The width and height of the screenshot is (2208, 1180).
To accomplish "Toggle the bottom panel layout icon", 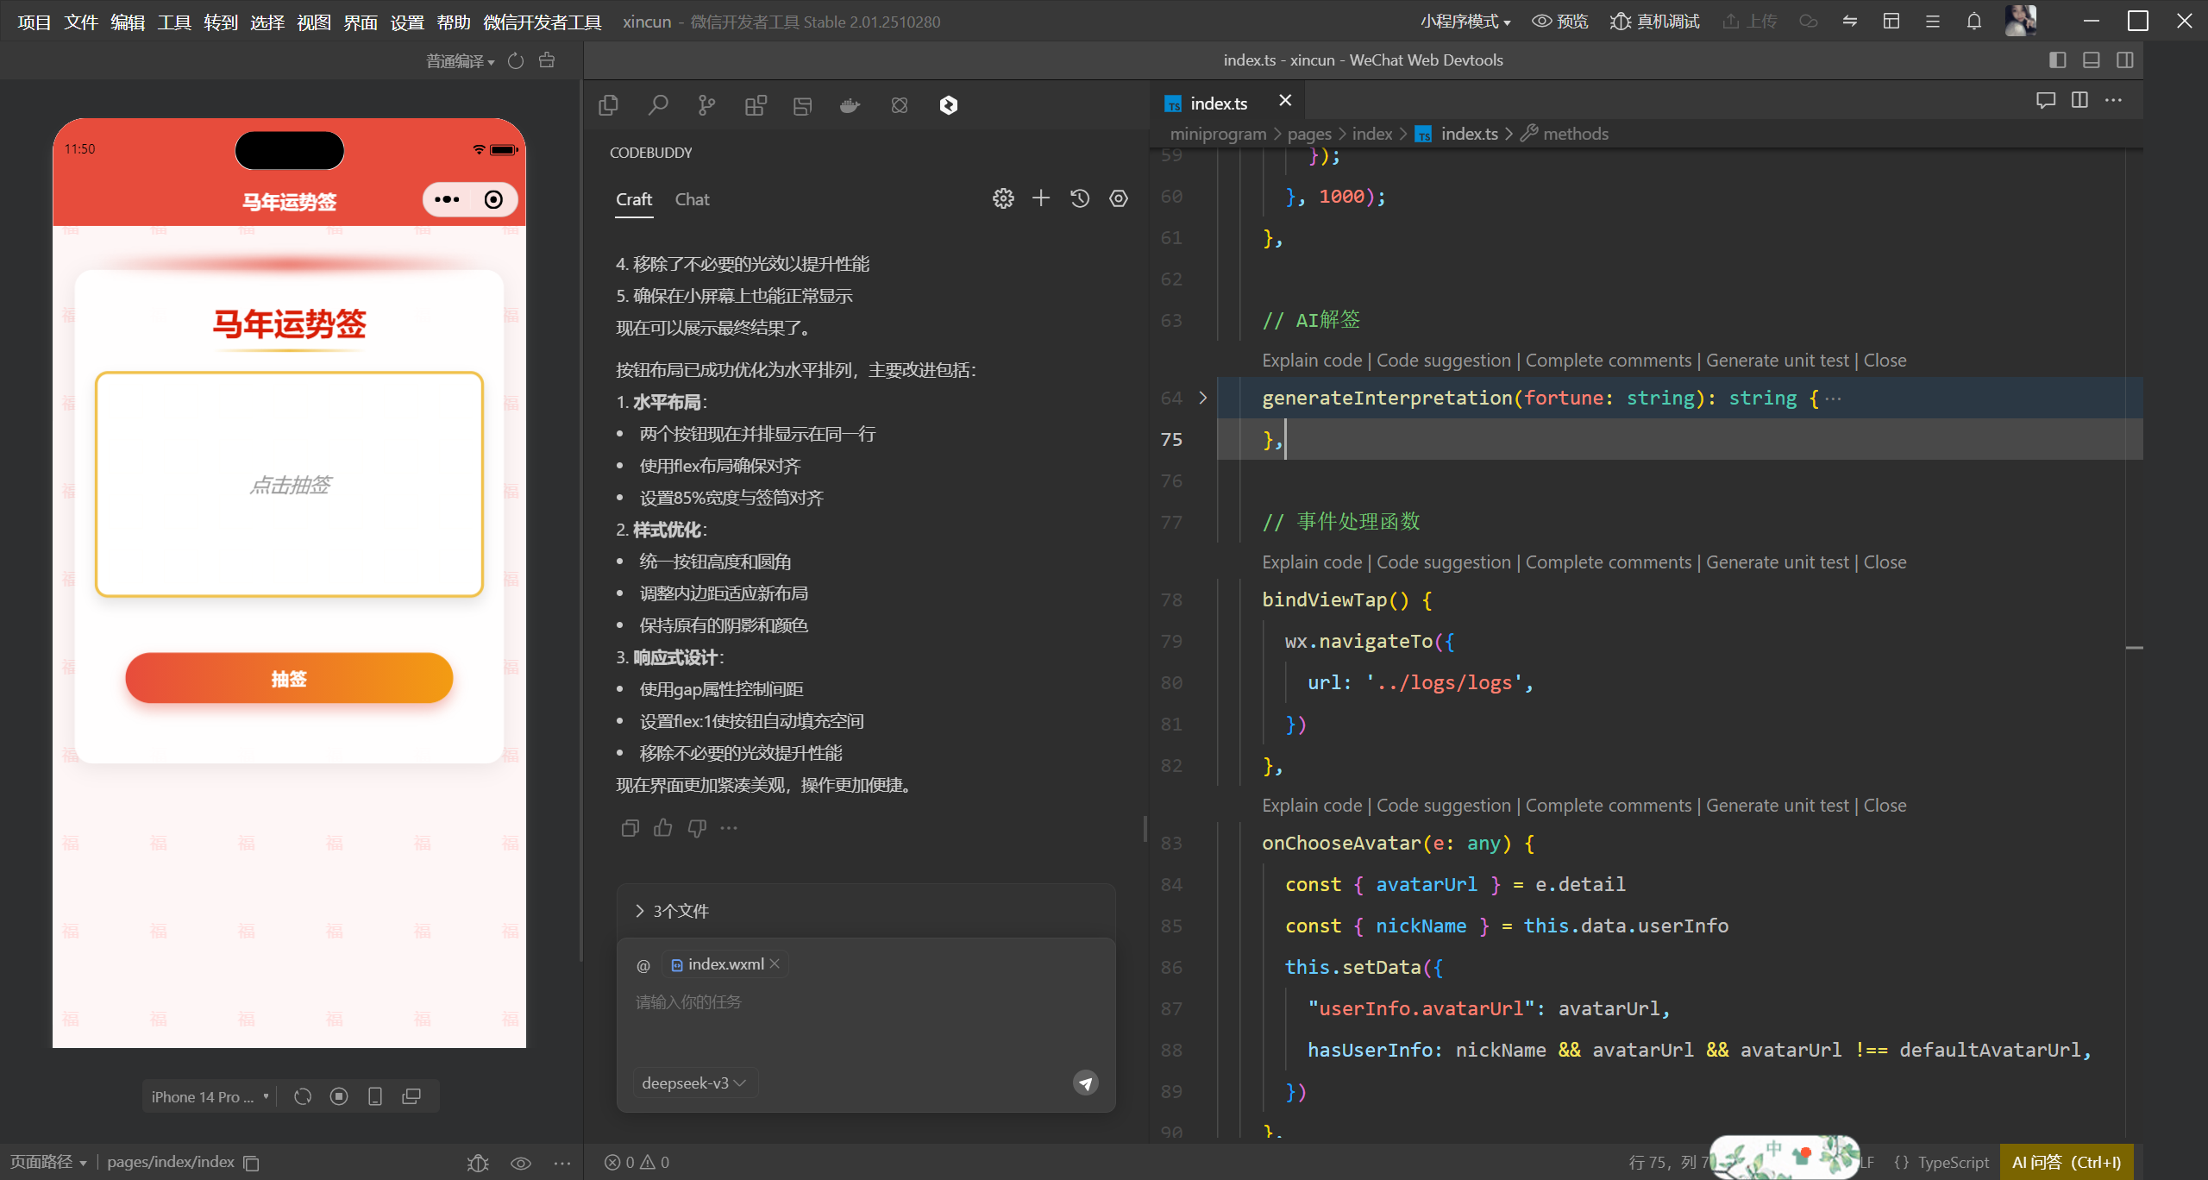I will tap(2092, 60).
